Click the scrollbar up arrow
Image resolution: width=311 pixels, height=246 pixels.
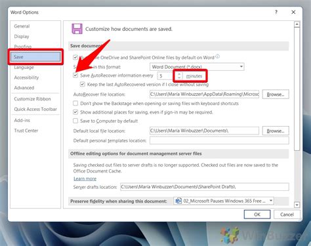click(x=297, y=24)
